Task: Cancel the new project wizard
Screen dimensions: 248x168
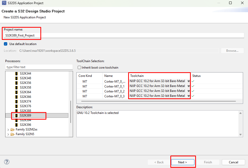Action: (233, 162)
